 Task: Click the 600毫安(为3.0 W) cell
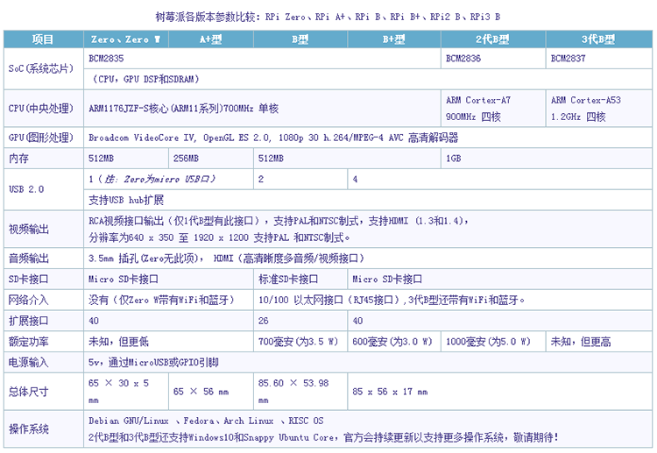coord(394,342)
